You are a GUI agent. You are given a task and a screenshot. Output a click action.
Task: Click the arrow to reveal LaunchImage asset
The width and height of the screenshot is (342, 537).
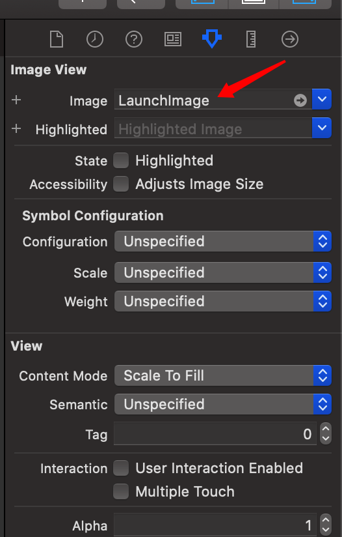tap(300, 100)
